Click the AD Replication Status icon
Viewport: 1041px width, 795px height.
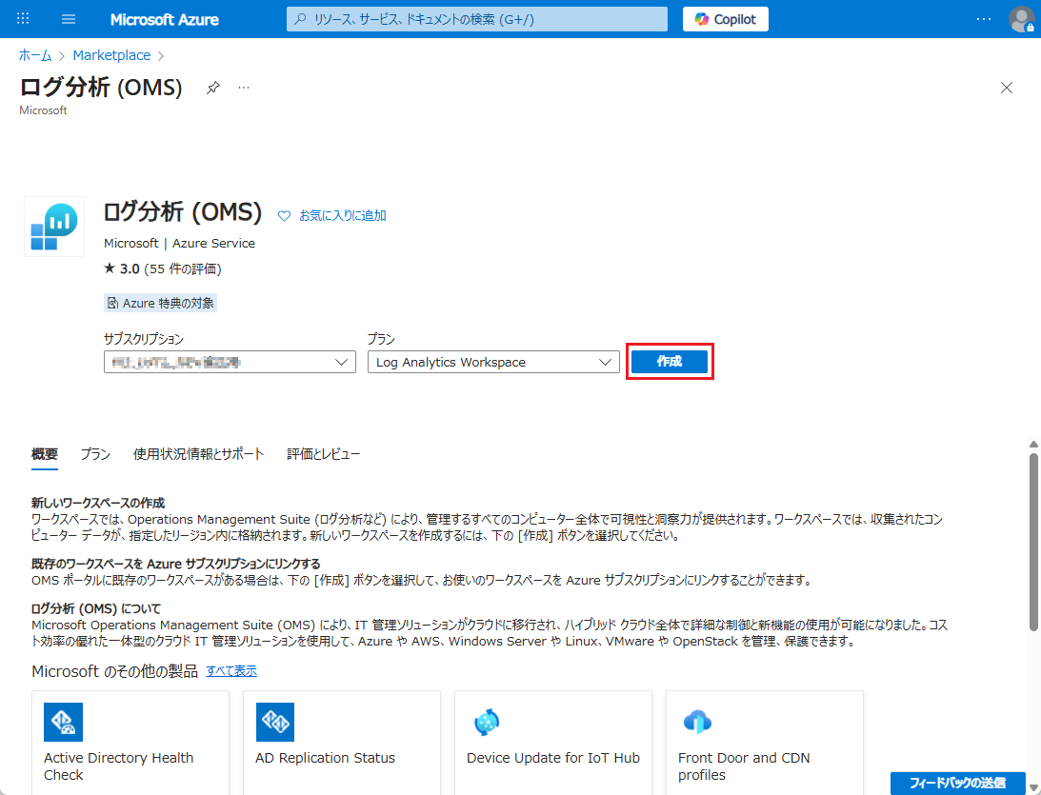274,723
